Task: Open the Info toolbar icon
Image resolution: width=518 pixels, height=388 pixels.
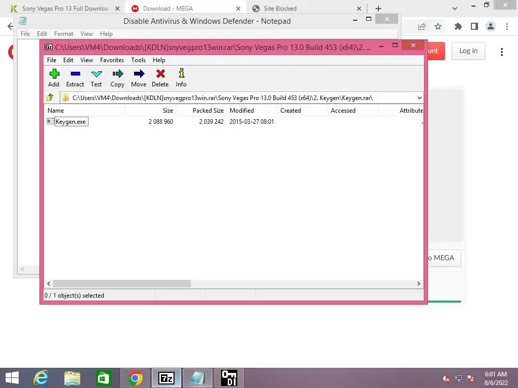Action: 181,78
